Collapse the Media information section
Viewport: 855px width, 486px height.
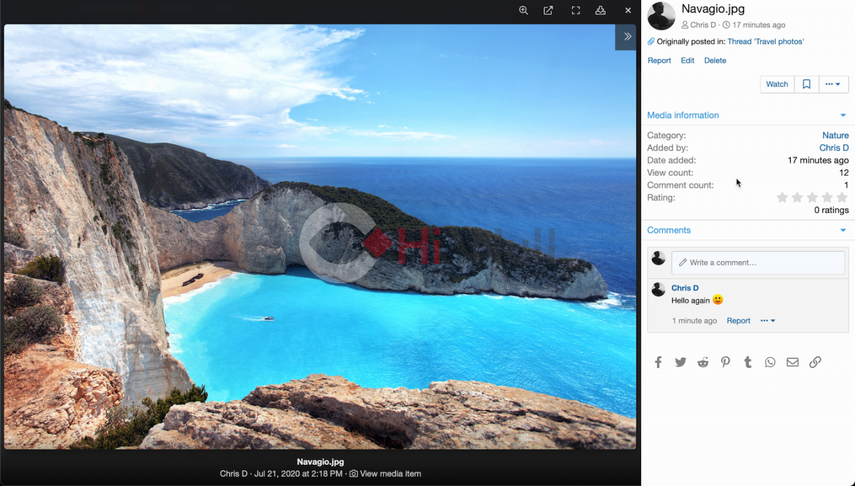tap(843, 115)
